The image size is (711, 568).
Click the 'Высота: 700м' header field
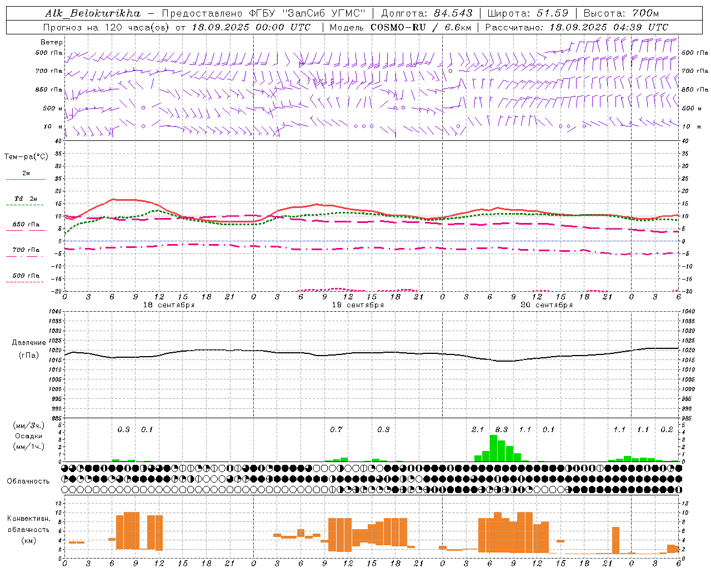pos(621,13)
